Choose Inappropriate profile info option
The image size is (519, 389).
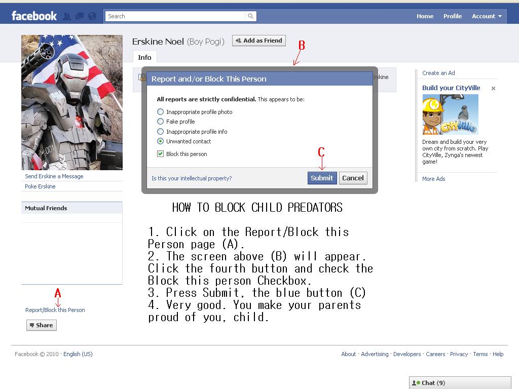point(161,132)
